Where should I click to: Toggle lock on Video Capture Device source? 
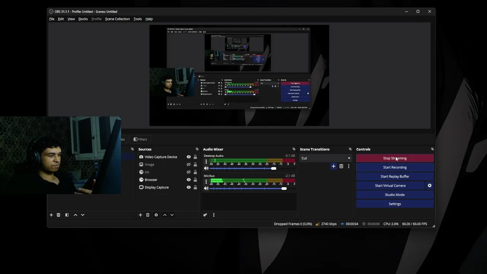(195, 157)
